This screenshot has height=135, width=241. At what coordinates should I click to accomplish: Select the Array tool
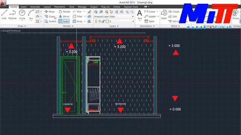[x=78, y=21]
